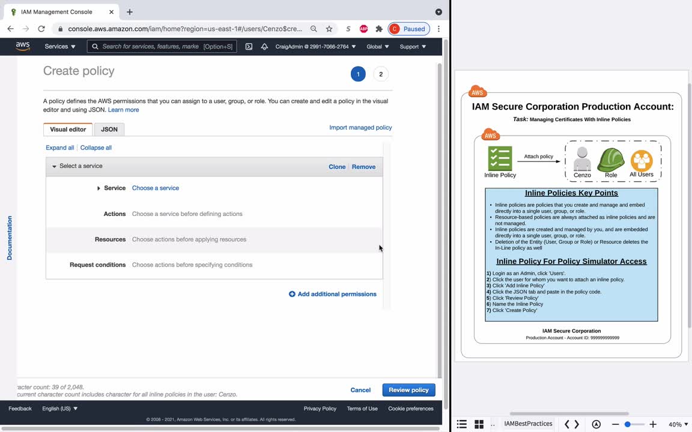Click the Learn more link
The image size is (692, 432).
point(124,110)
